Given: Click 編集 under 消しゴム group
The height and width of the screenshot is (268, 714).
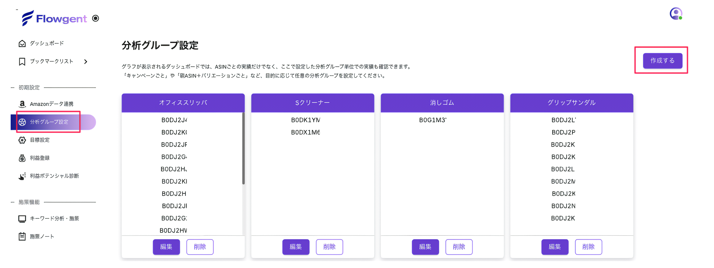Looking at the screenshot, I should point(425,247).
